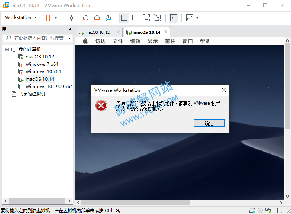This screenshot has width=291, height=214.
Task: Click the VM view horizontal scroll right arrow
Action: click(x=281, y=203)
